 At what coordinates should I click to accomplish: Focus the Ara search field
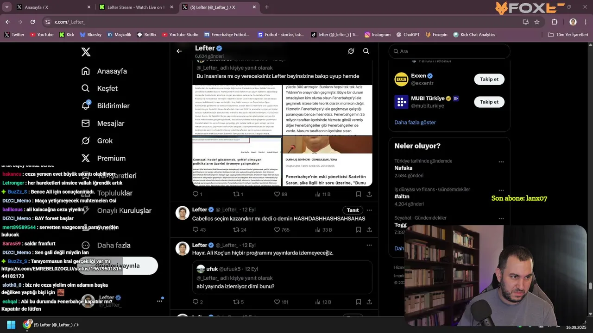[449, 51]
